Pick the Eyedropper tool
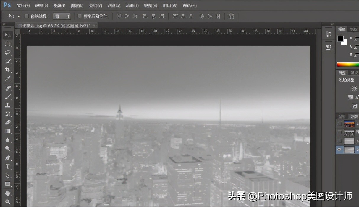The height and width of the screenshot is (207, 359). [8, 79]
